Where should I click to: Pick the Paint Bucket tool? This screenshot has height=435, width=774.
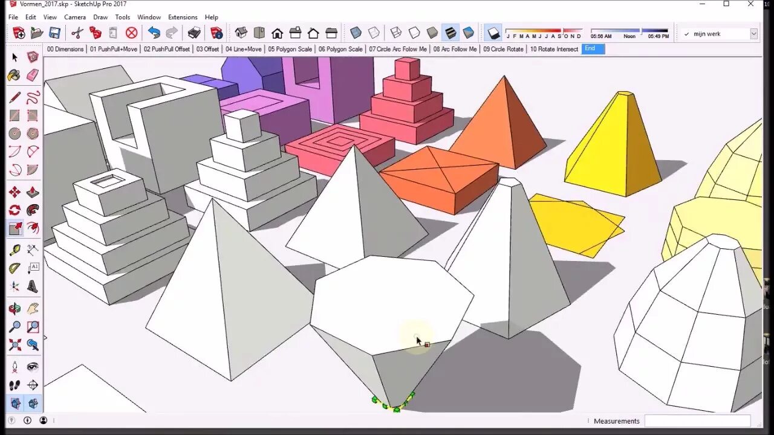15,75
